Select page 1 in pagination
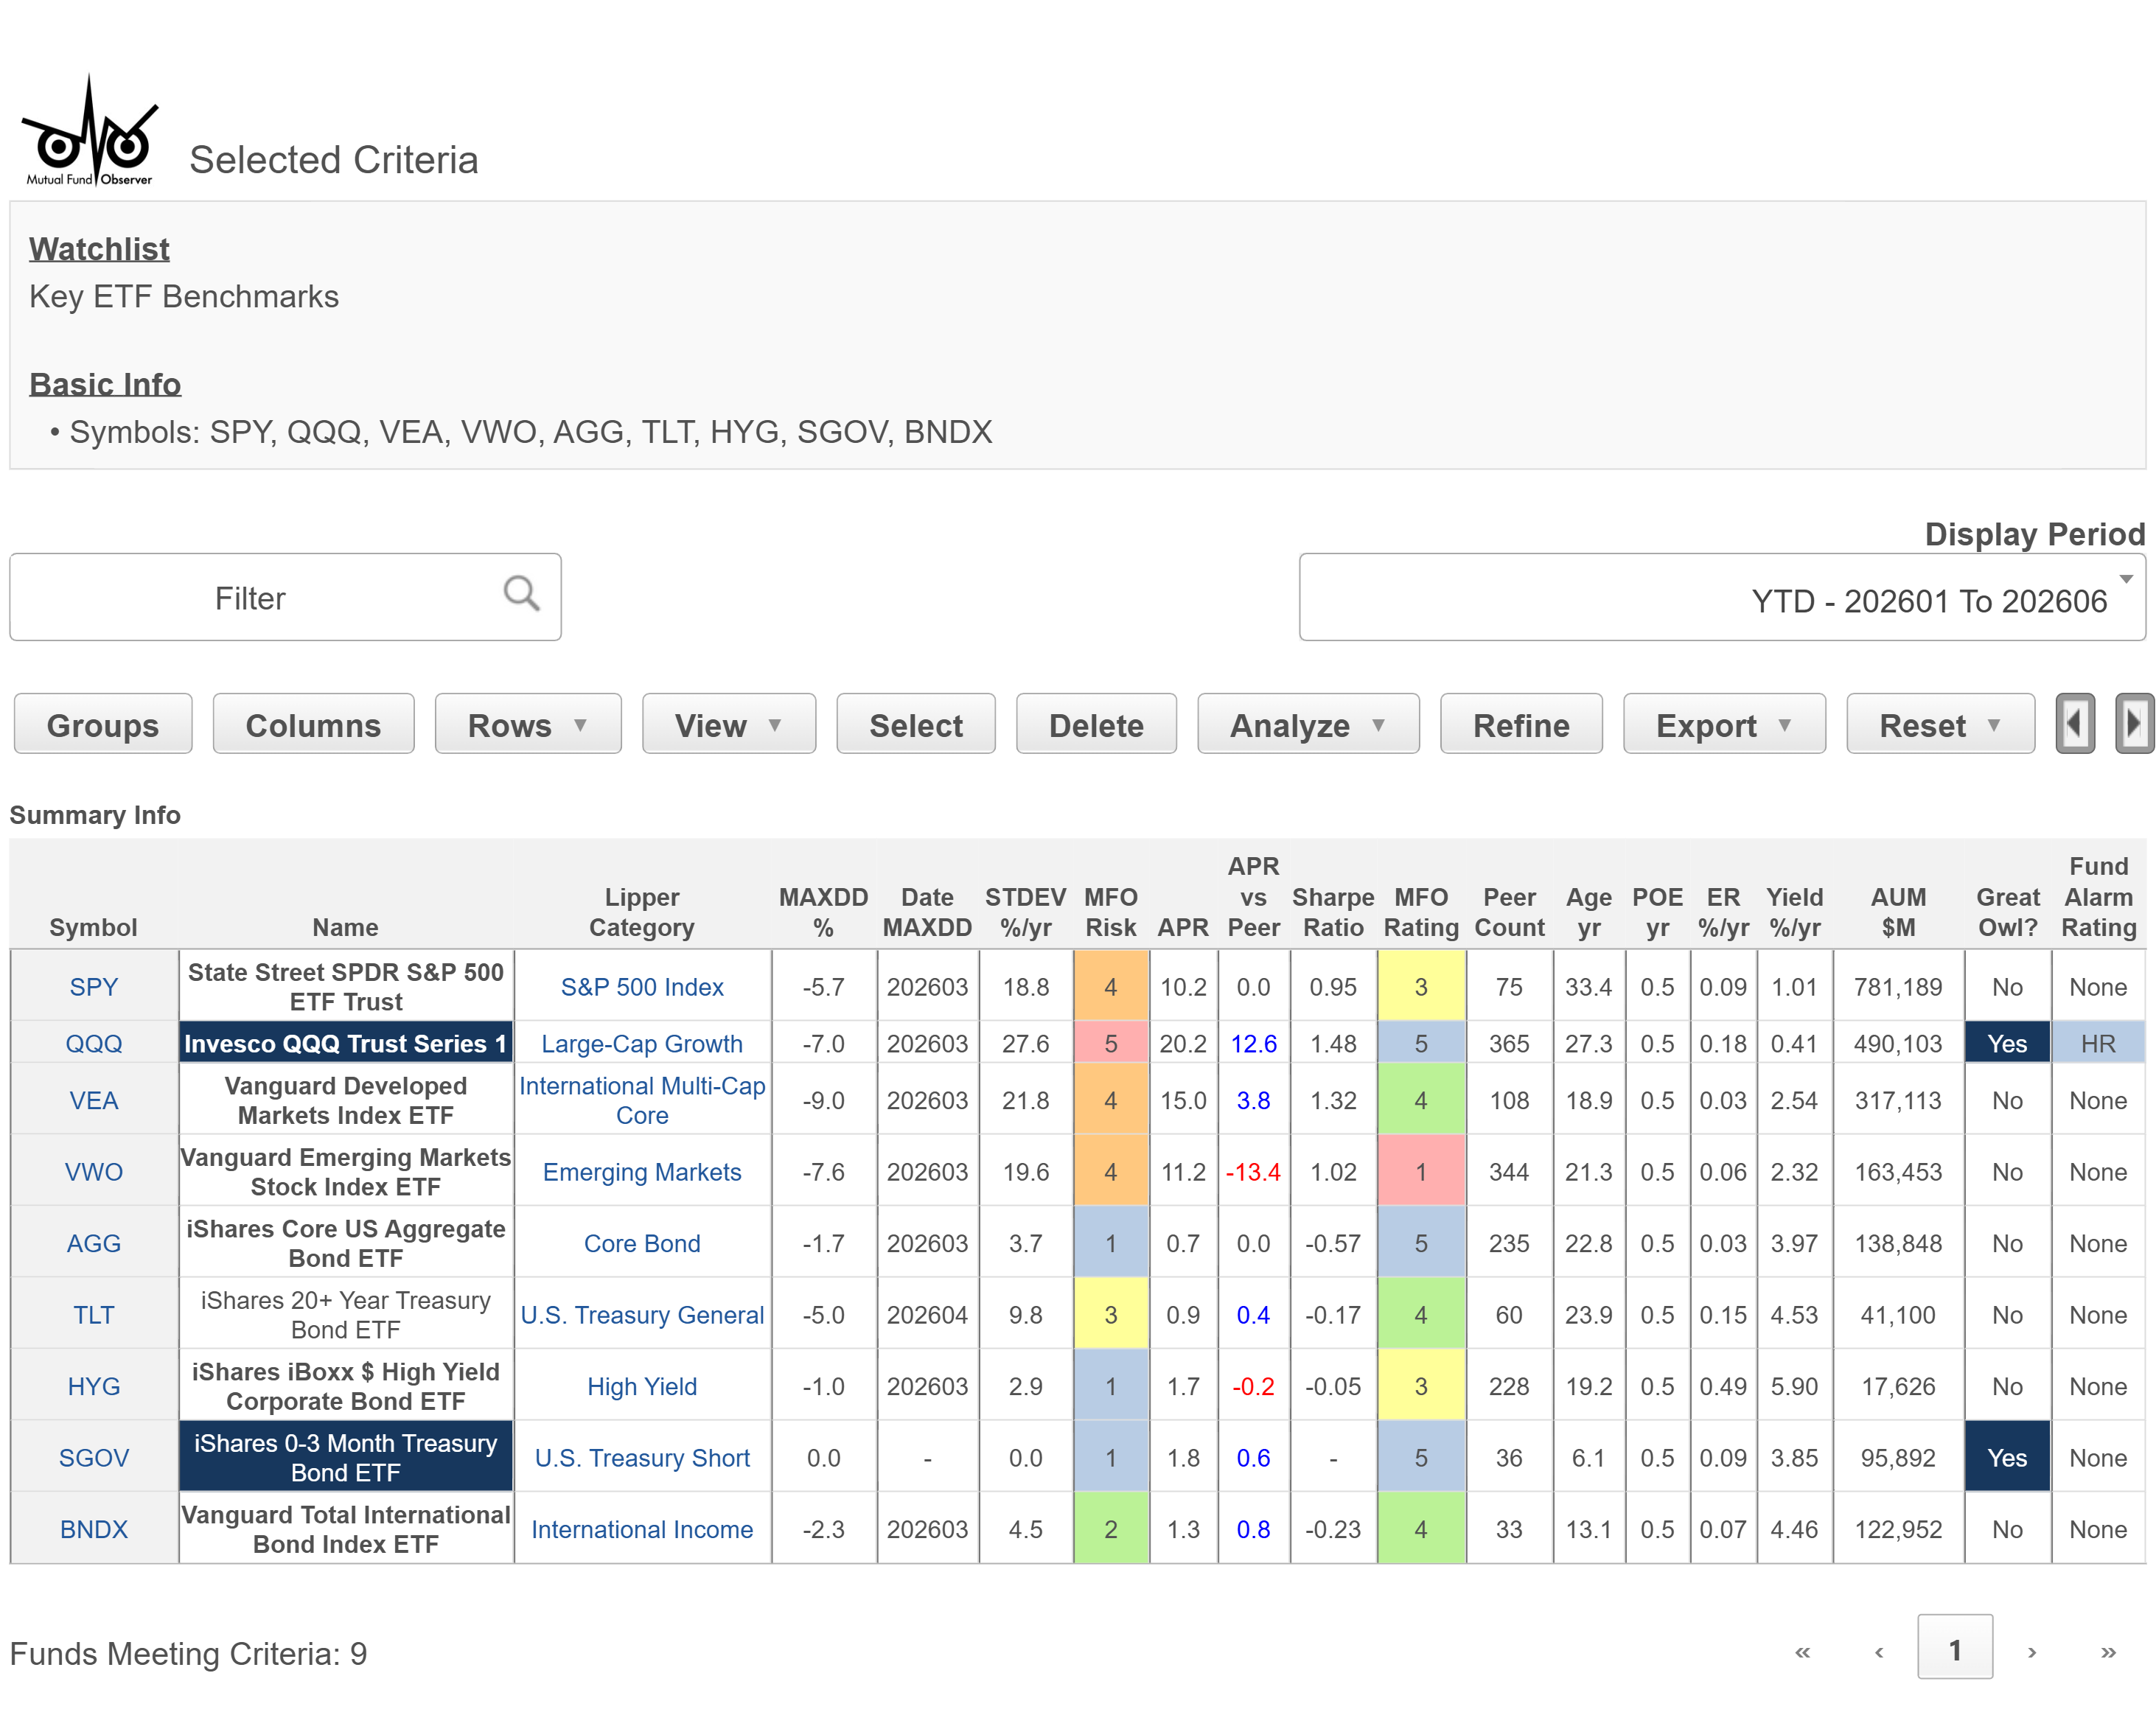Screen dimensions: 2156x1715 tap(1955, 1647)
